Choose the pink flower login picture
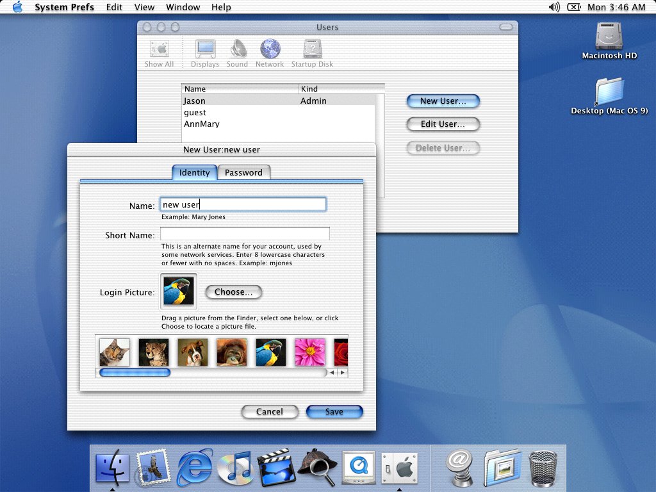Image resolution: width=656 pixels, height=492 pixels. (310, 352)
